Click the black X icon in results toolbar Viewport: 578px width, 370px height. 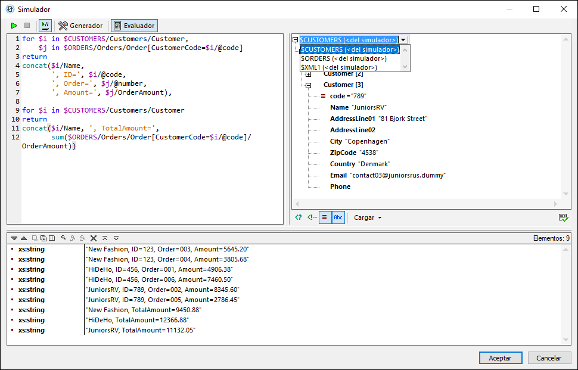[x=94, y=238]
